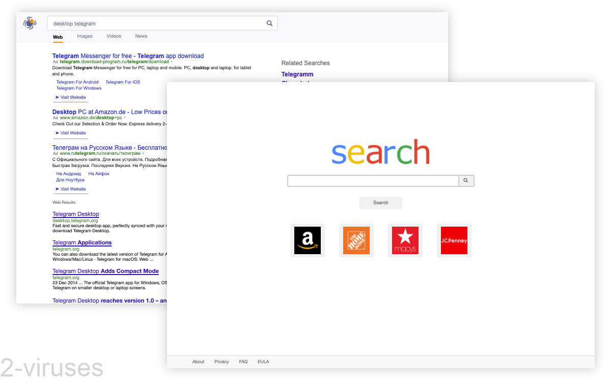Image resolution: width=611 pixels, height=382 pixels.
Task: Open the Macy's shortcut tile
Action: point(405,240)
